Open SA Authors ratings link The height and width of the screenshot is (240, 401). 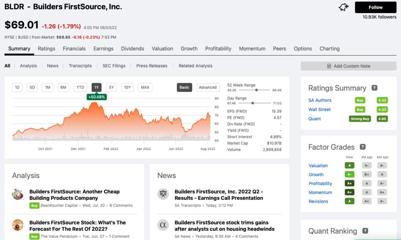pyautogui.click(x=320, y=100)
